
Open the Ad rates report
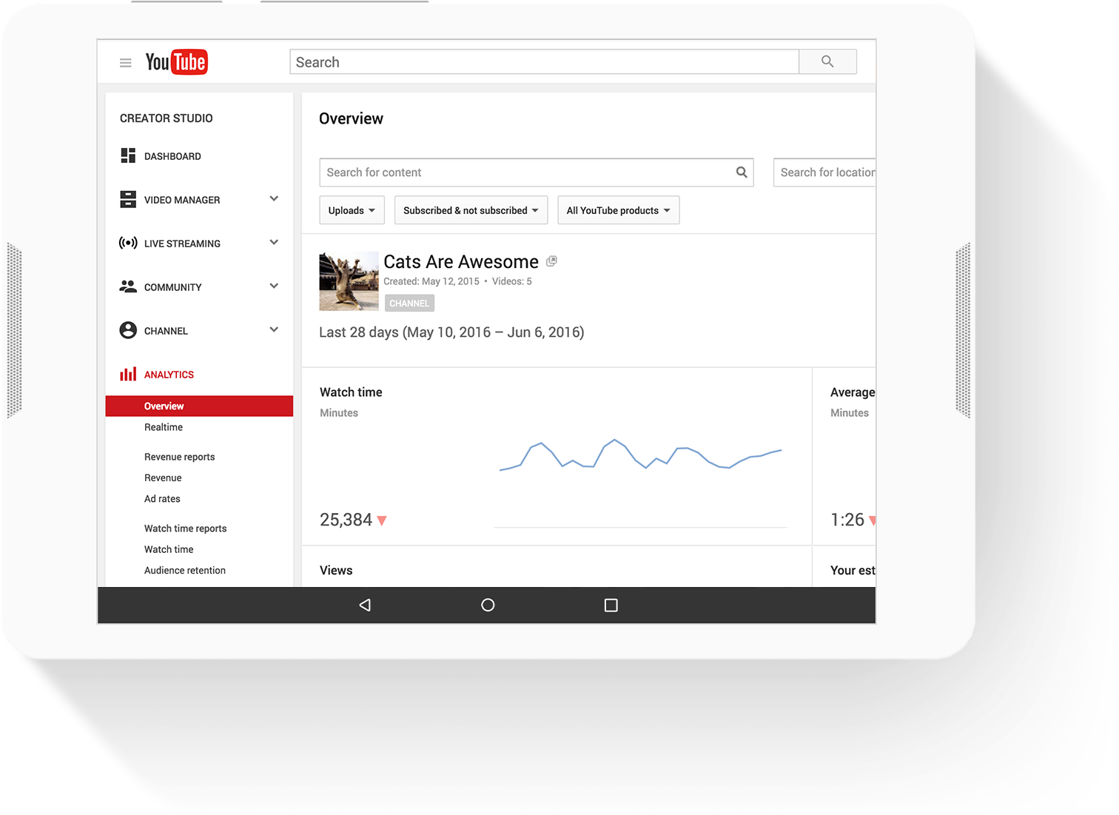[x=162, y=499]
